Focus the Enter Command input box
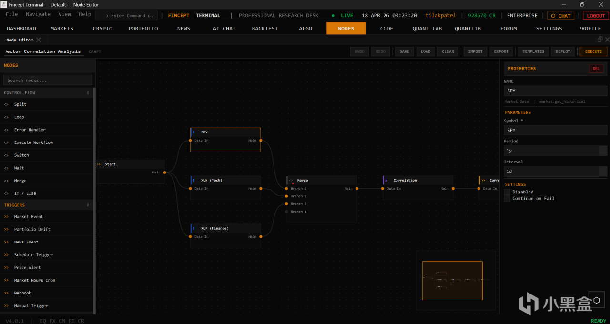 click(x=126, y=16)
